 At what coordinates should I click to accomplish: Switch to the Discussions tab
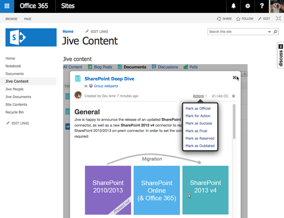click(165, 67)
